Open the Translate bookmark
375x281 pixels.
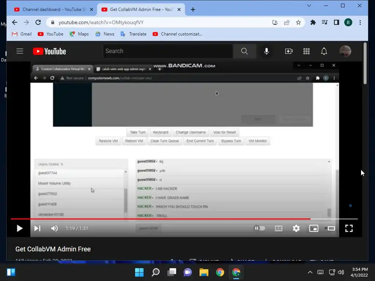click(x=133, y=34)
